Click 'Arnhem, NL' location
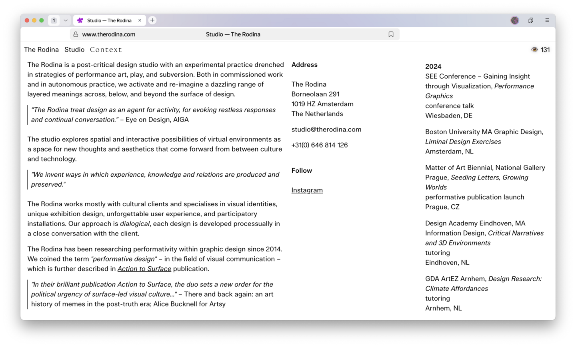The image size is (576, 347). click(444, 308)
